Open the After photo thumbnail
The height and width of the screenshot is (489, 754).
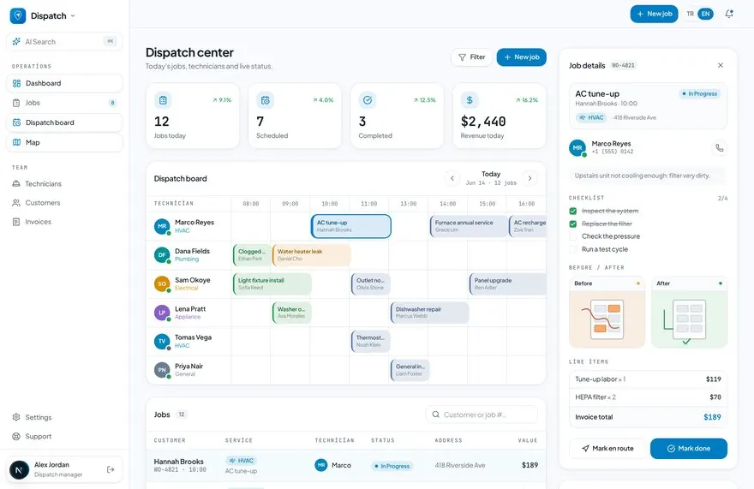pos(690,312)
